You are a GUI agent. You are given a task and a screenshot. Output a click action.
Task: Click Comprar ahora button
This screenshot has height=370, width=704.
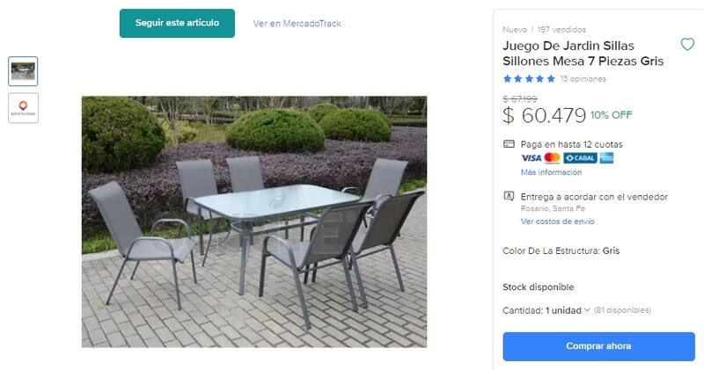pyautogui.click(x=598, y=346)
